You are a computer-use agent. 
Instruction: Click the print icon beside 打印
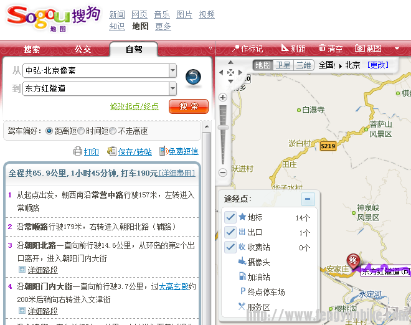click(78, 151)
